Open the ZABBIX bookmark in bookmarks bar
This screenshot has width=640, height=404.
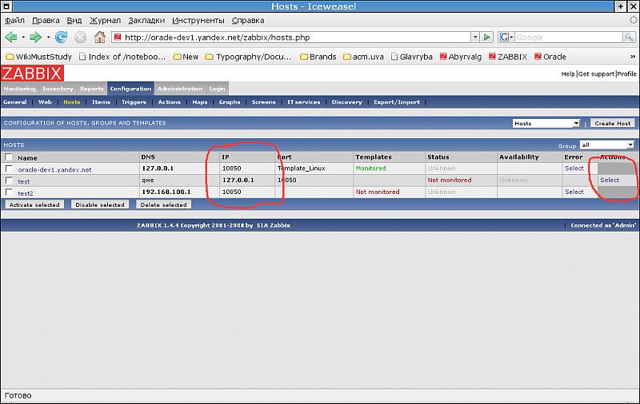pyautogui.click(x=508, y=57)
